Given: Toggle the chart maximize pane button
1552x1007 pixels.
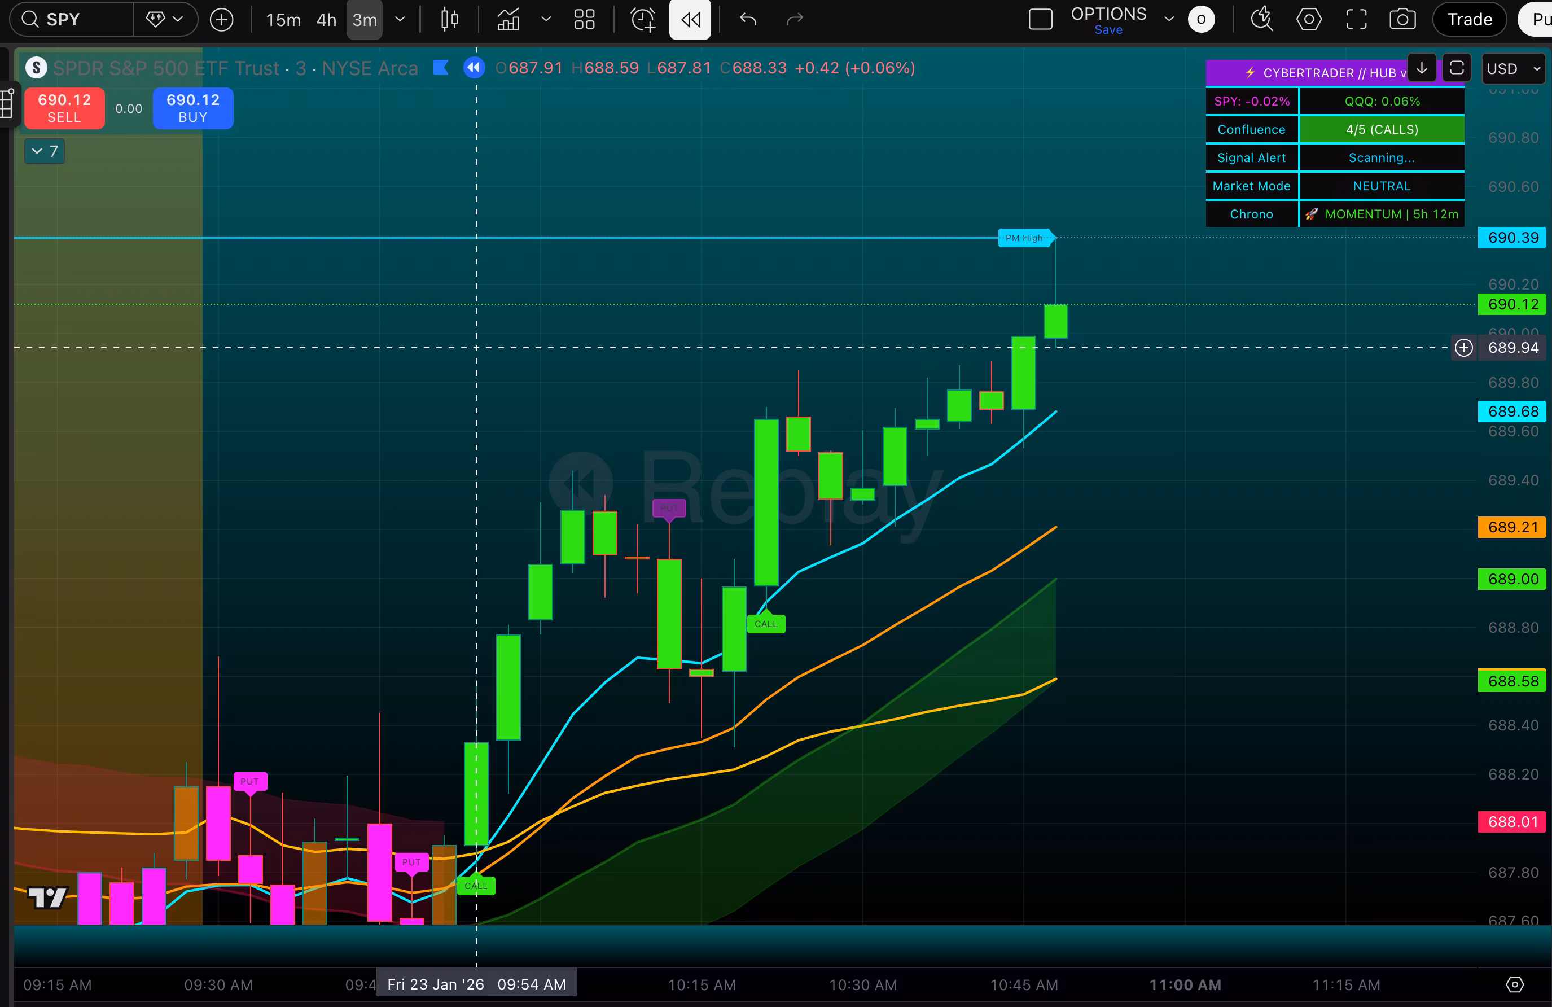Looking at the screenshot, I should pyautogui.click(x=1457, y=68).
